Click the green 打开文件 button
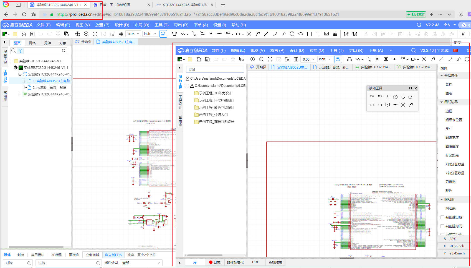 pos(416,14)
